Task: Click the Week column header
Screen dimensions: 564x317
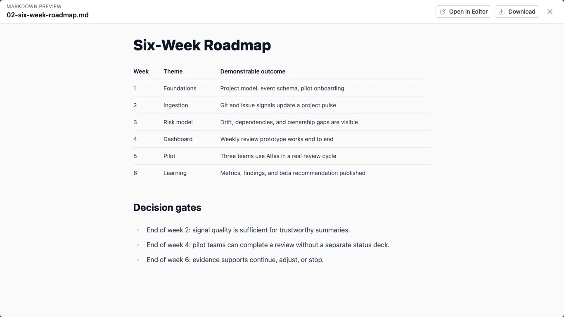Action: (x=141, y=71)
